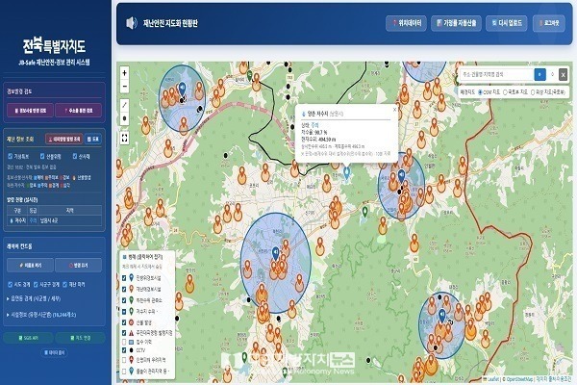
Task: Toggle the 하천수위 관측소 legend checkbox
Action: [x=124, y=300]
